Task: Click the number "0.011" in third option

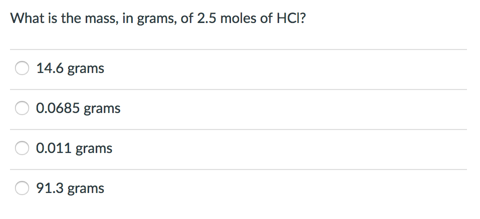Action: pos(54,148)
